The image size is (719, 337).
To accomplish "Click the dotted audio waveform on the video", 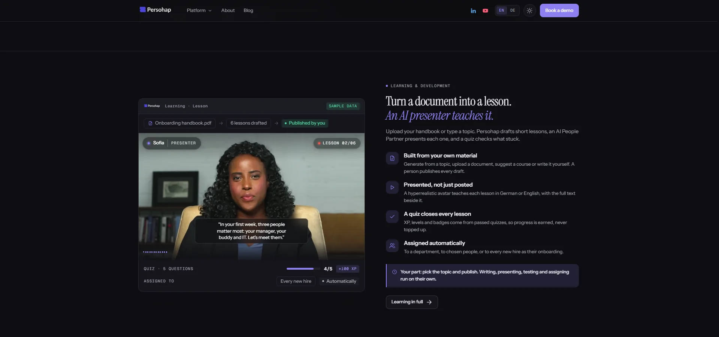I will [x=155, y=252].
